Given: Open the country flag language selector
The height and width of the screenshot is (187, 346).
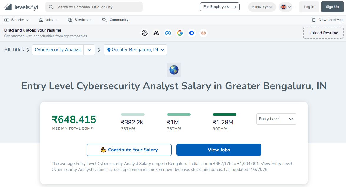Looking at the screenshot, I should pos(285,7).
